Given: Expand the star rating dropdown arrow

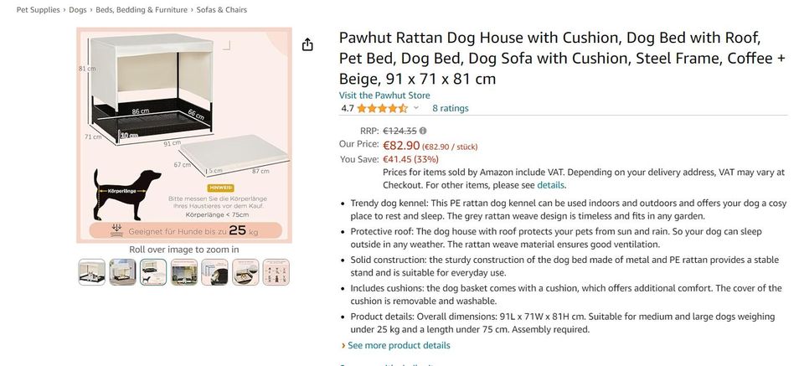Looking at the screenshot, I should click(416, 108).
